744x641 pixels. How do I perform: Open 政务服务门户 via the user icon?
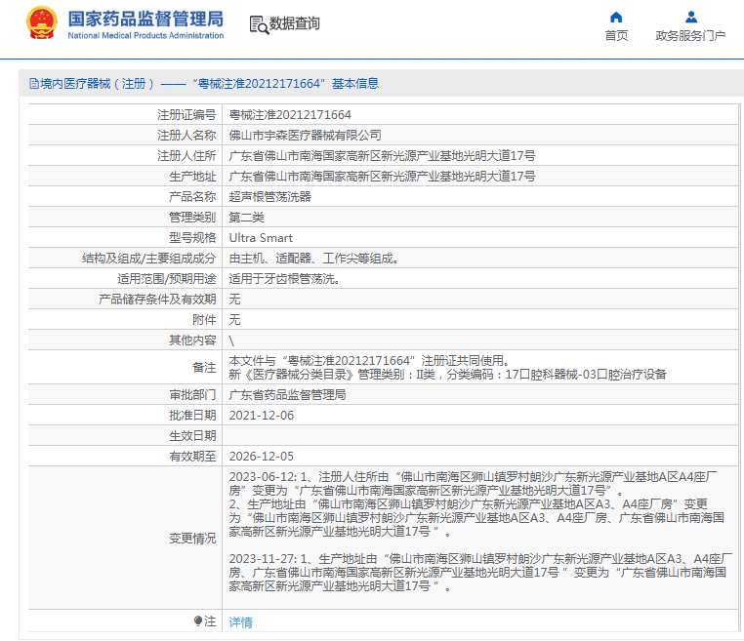691,18
